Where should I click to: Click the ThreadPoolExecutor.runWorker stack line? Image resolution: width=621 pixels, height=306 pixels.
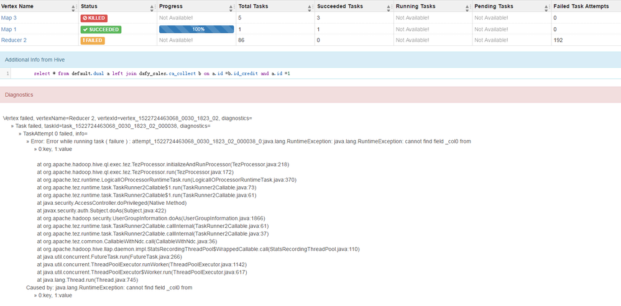142,264
